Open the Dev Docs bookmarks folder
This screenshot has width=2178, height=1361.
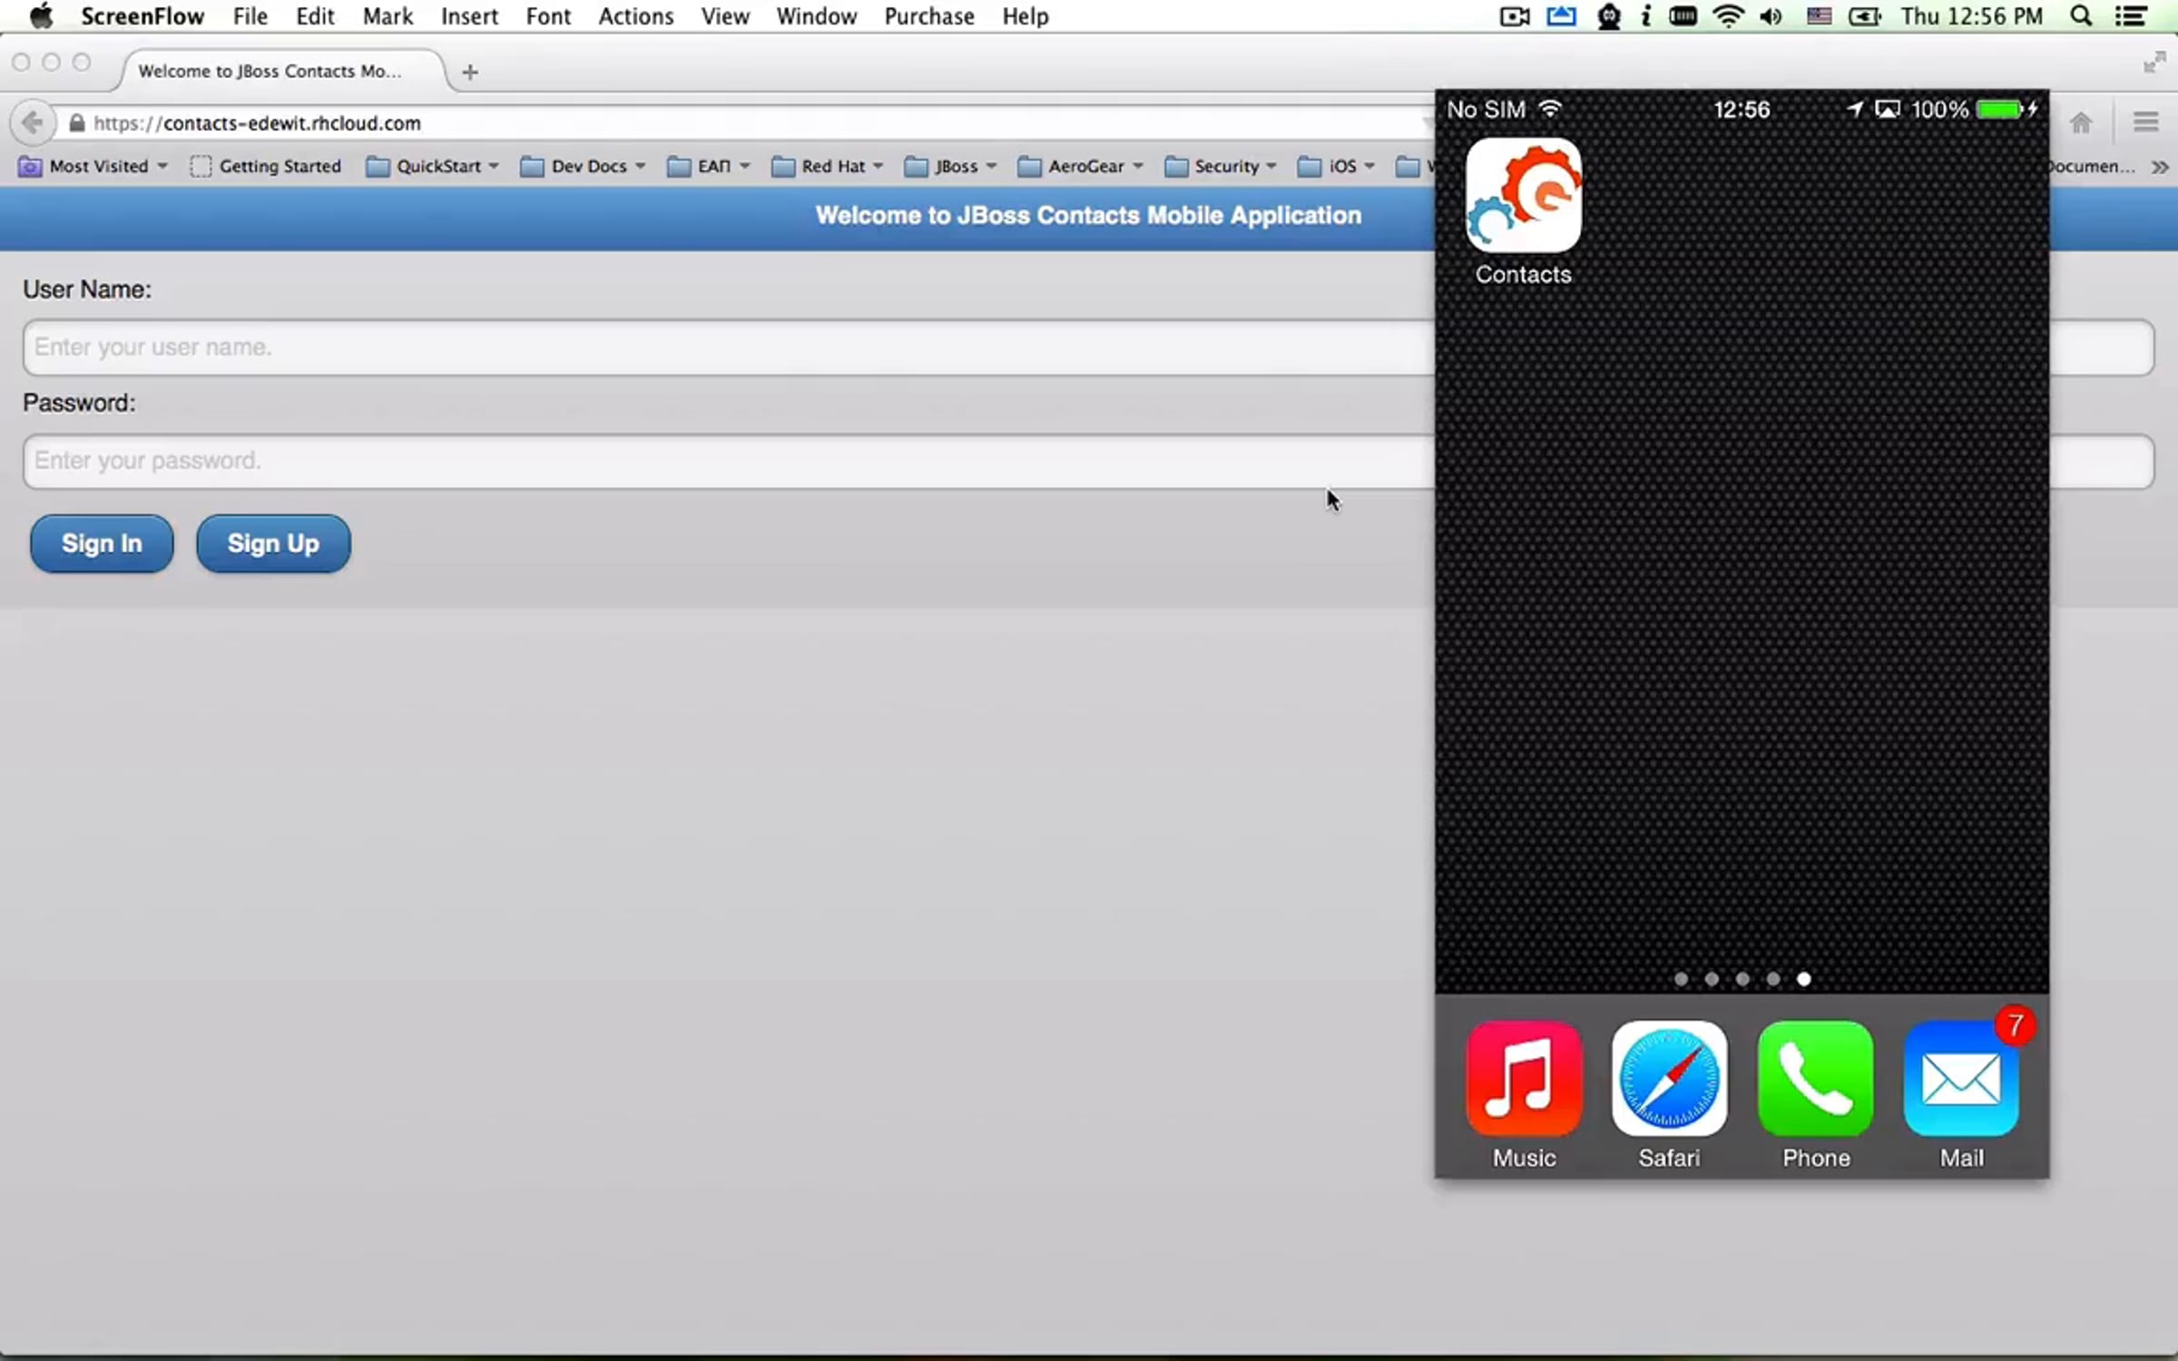(583, 167)
